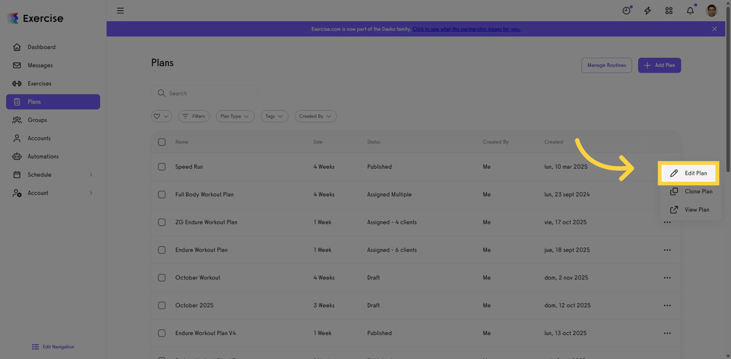The height and width of the screenshot is (359, 731).
Task: Click the Add Plan button
Action: (659, 65)
